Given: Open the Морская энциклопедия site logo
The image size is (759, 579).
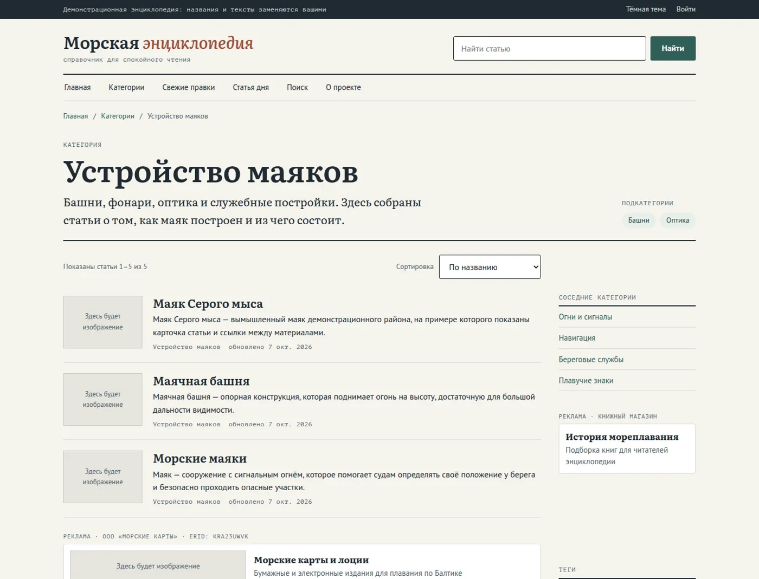Looking at the screenshot, I should click(158, 43).
